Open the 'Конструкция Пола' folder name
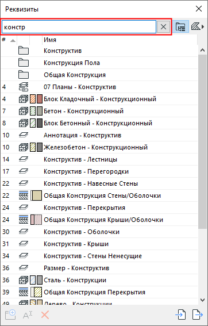The image size is (208, 326). point(72,63)
